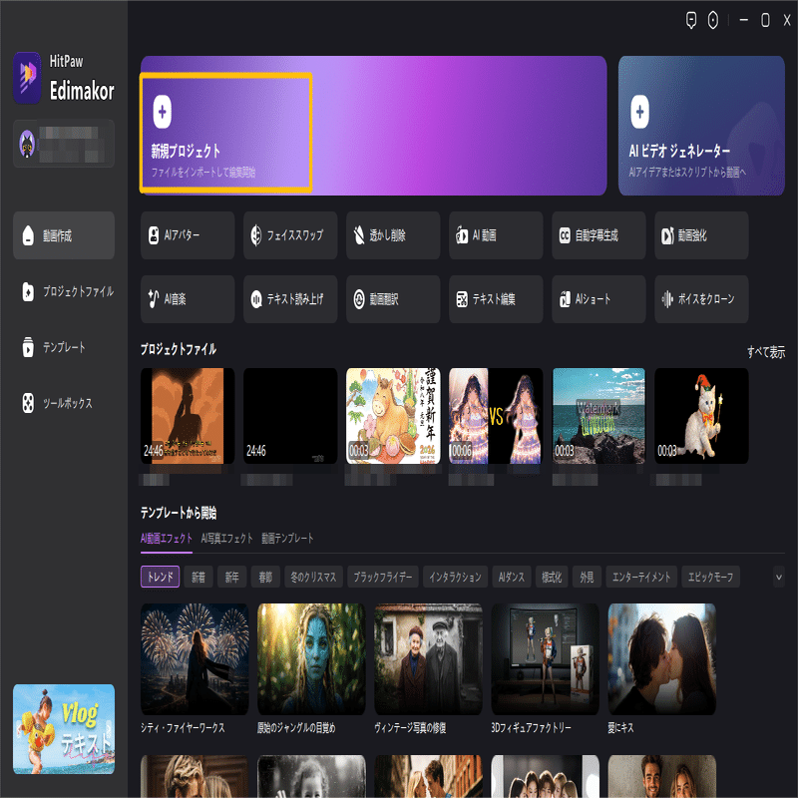Expand the category filter list chevron
Image resolution: width=798 pixels, height=798 pixels.
(x=779, y=578)
